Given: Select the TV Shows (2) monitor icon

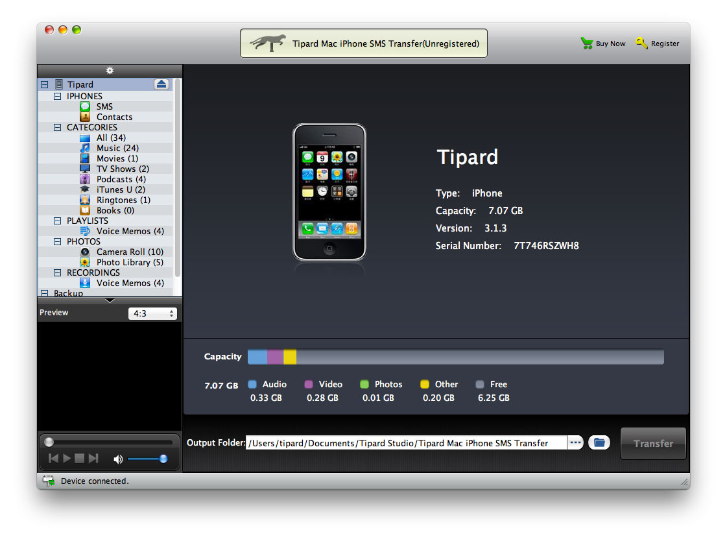Looking at the screenshot, I should coord(85,169).
